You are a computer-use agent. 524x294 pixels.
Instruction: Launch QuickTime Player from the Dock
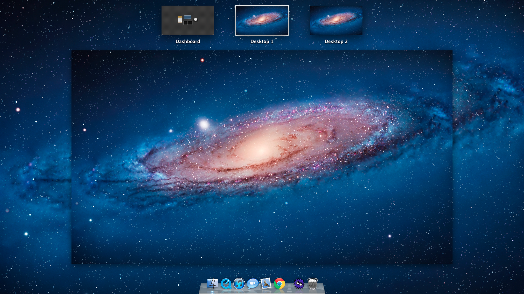click(226, 284)
